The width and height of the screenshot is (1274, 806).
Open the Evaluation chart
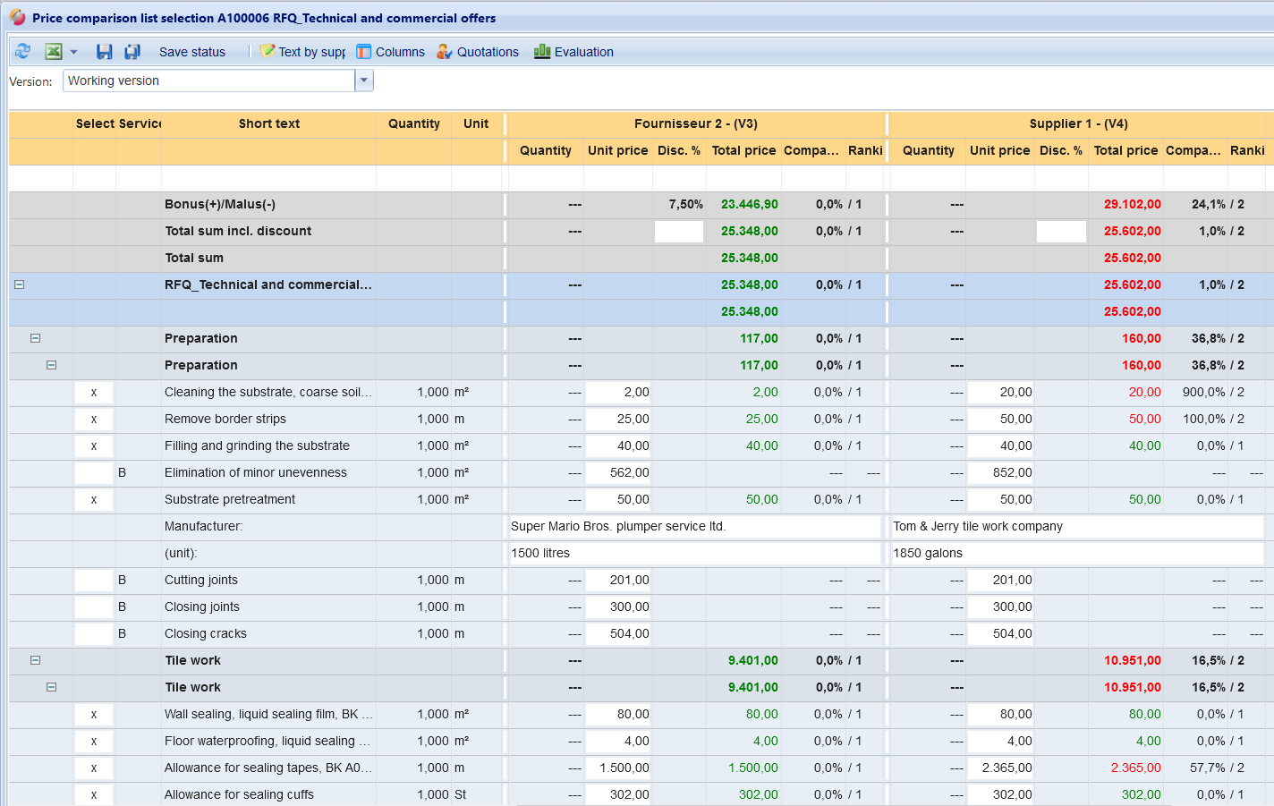pyautogui.click(x=573, y=52)
